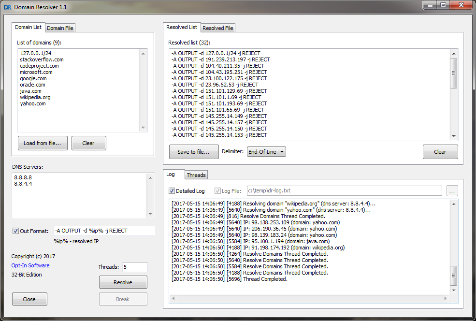Open the Opt-In Software link
The image size is (476, 321).
30,265
